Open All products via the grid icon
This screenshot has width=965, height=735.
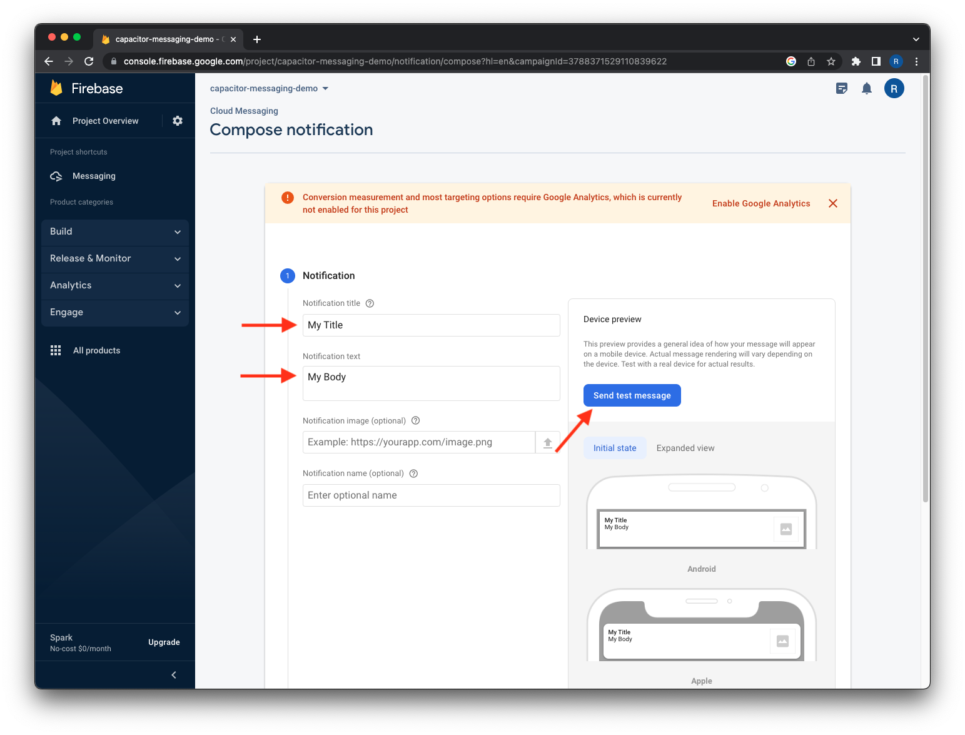56,350
